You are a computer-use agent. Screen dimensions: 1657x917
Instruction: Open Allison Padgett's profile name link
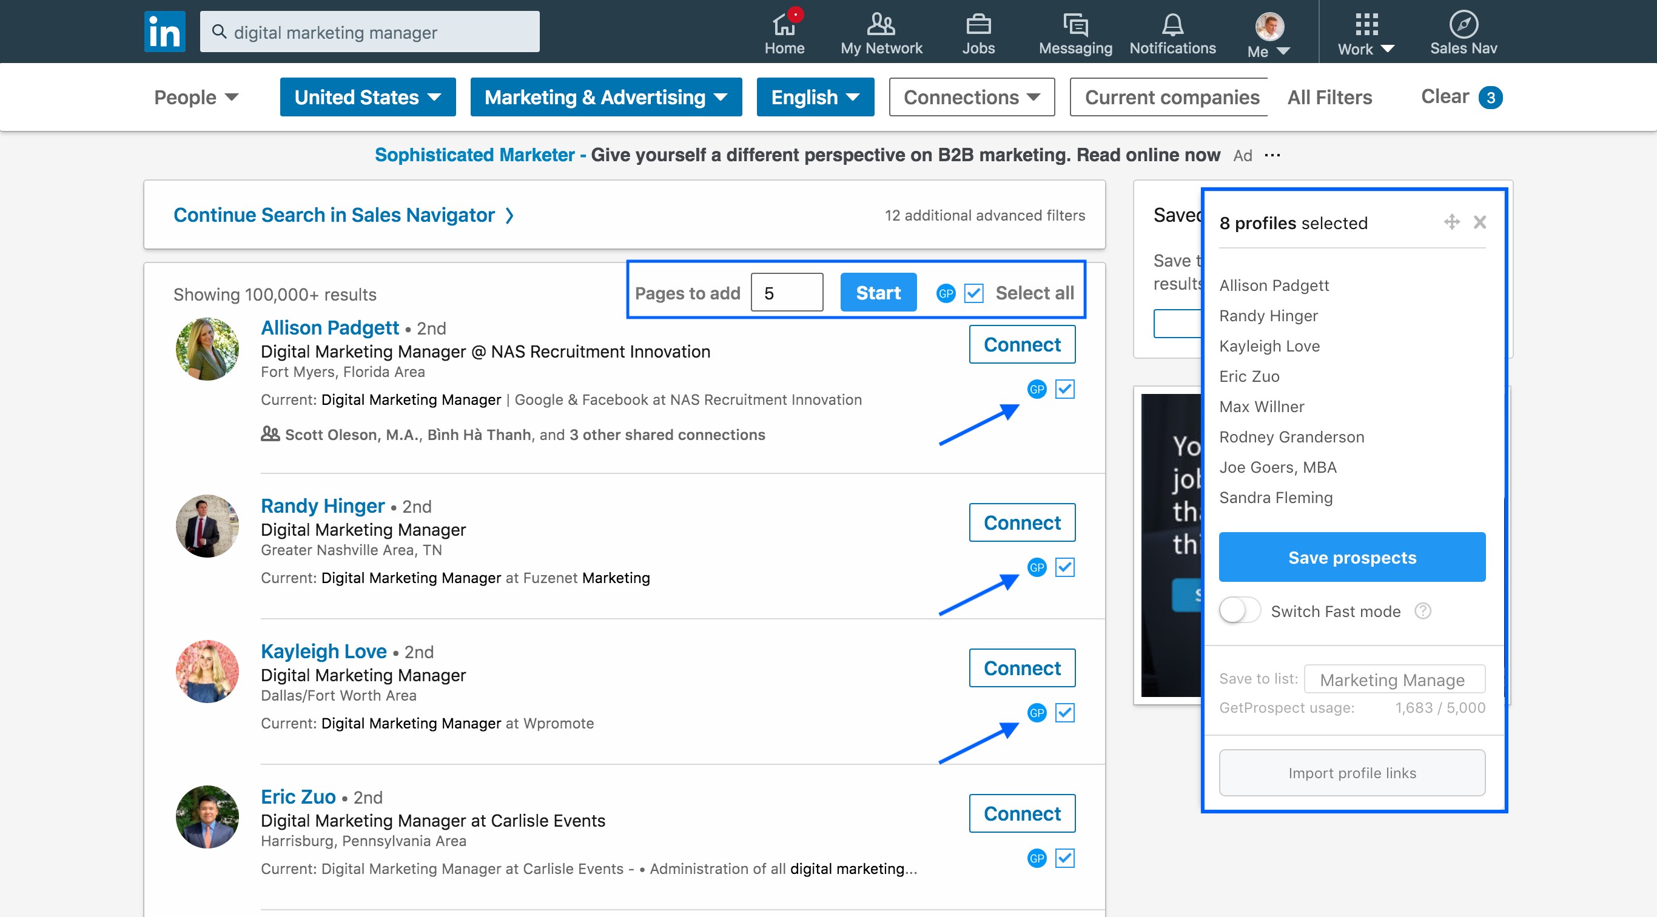click(x=330, y=328)
